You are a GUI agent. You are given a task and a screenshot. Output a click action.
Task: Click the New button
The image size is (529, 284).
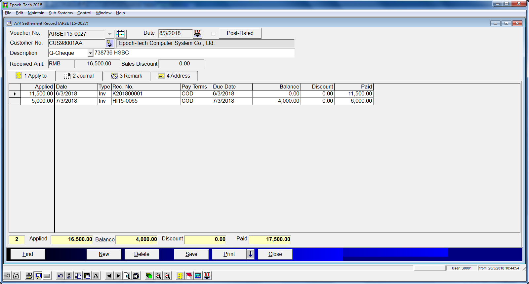[104, 254]
